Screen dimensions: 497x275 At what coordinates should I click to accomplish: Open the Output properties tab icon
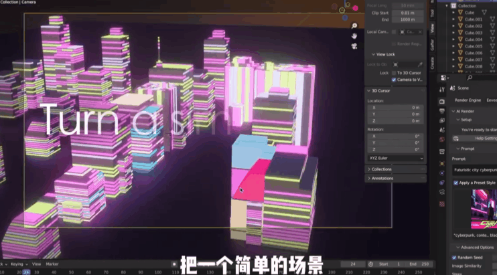[x=442, y=111]
